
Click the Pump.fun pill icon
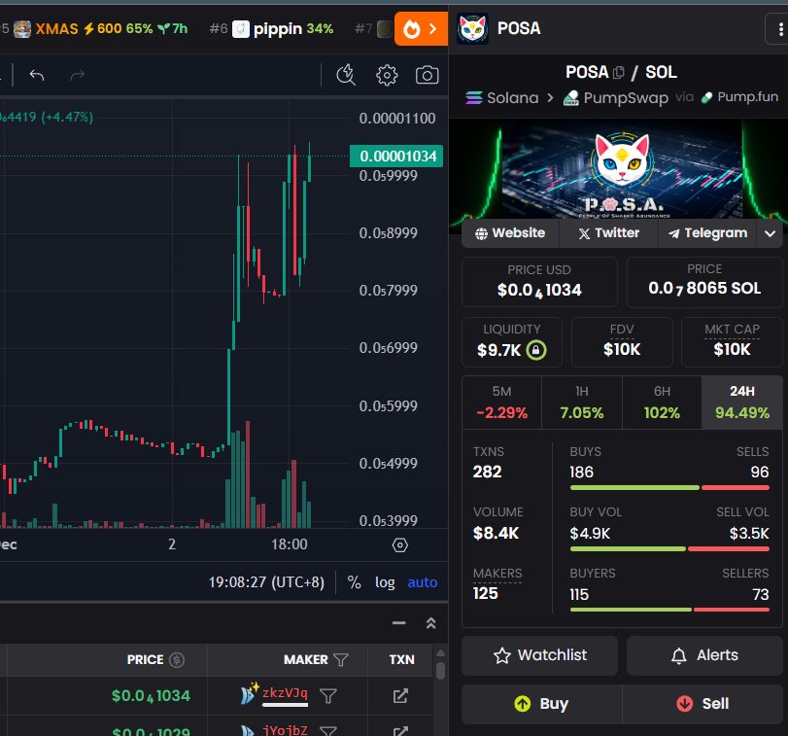point(706,97)
